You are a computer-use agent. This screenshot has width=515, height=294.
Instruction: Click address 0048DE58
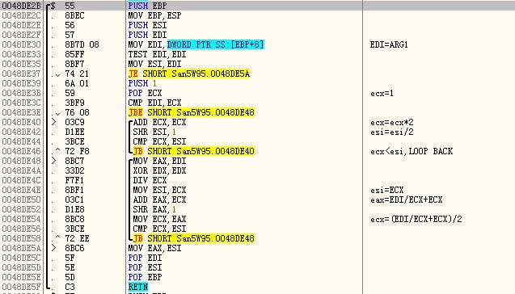(21, 238)
